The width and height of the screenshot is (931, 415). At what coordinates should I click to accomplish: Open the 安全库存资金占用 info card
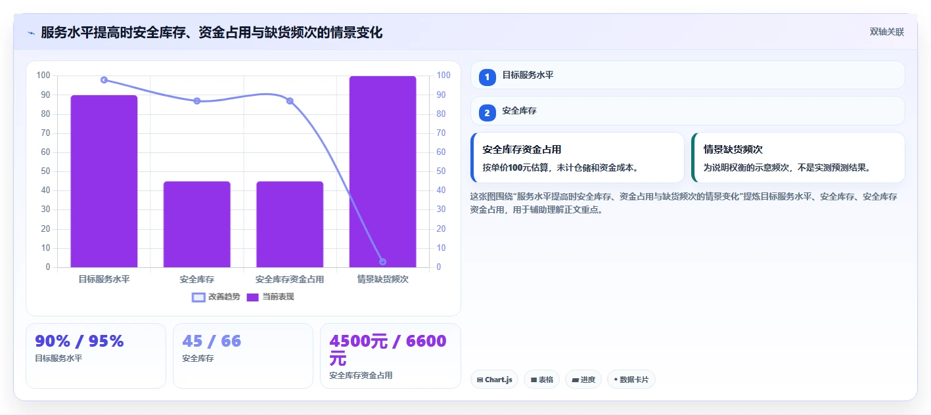(578, 158)
